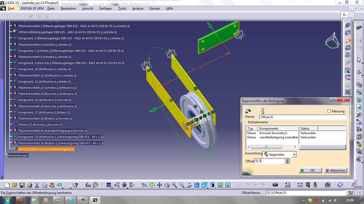Select Offset.31 constraint in tree
Viewport: 364px width, 204px height.
tap(46, 149)
